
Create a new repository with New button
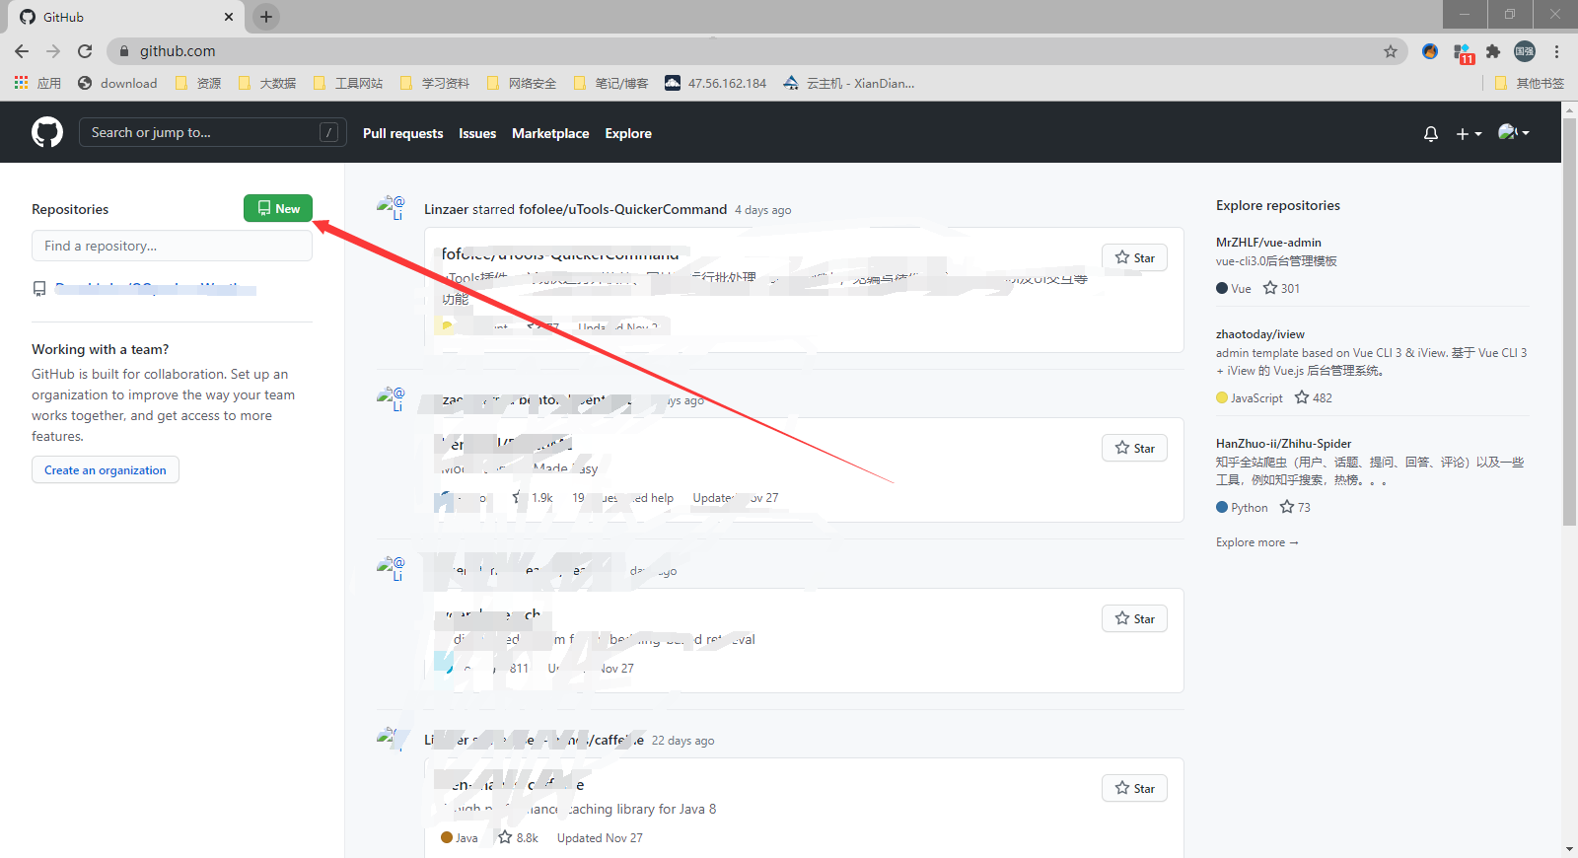point(278,208)
